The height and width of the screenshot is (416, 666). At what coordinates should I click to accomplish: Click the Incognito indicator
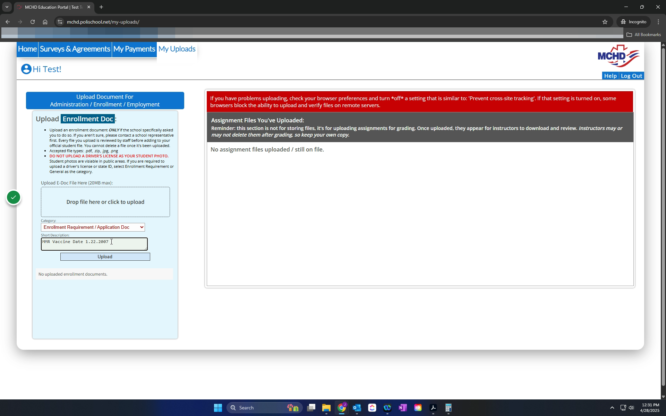point(633,22)
